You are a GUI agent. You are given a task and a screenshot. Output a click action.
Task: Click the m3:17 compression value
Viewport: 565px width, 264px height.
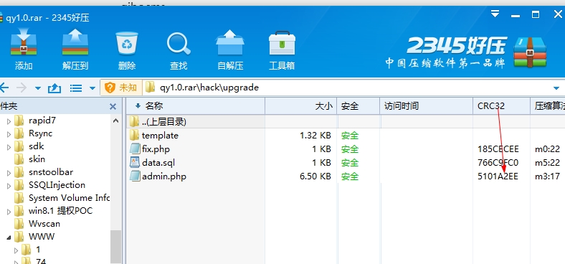coord(547,176)
